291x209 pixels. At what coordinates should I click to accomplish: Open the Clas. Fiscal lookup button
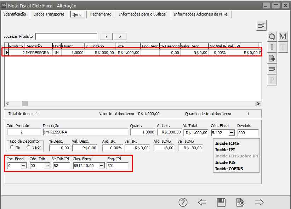tap(101, 165)
